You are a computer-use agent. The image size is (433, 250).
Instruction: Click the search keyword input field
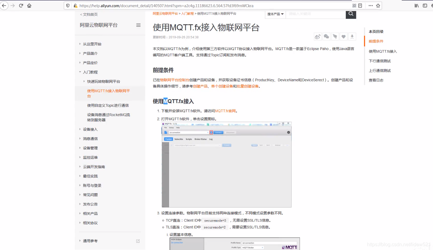[x=316, y=14]
